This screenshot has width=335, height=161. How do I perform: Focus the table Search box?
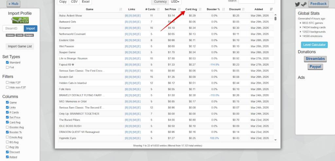[x=256, y=1]
